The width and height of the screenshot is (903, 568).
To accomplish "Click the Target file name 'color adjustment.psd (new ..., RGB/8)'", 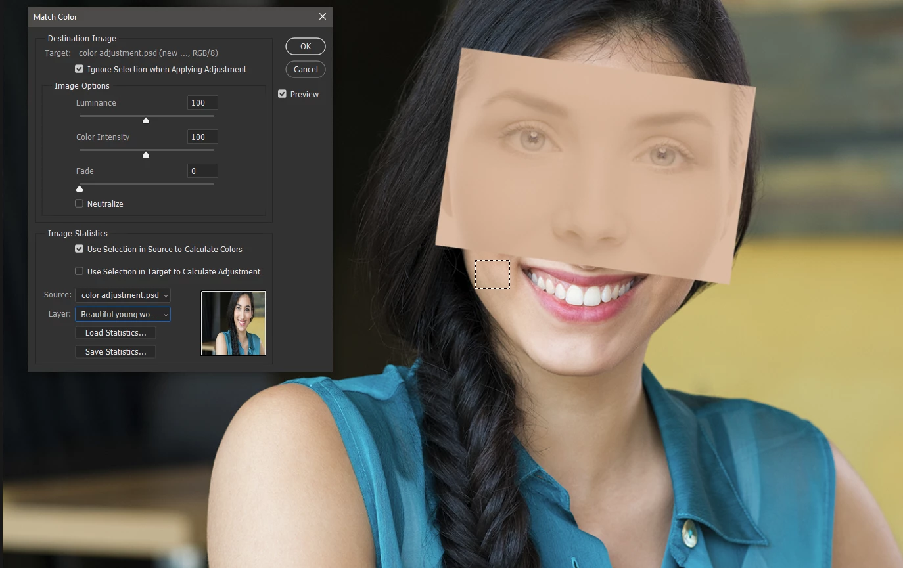I will point(149,53).
